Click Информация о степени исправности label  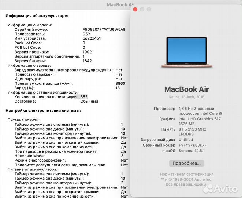point(43,92)
